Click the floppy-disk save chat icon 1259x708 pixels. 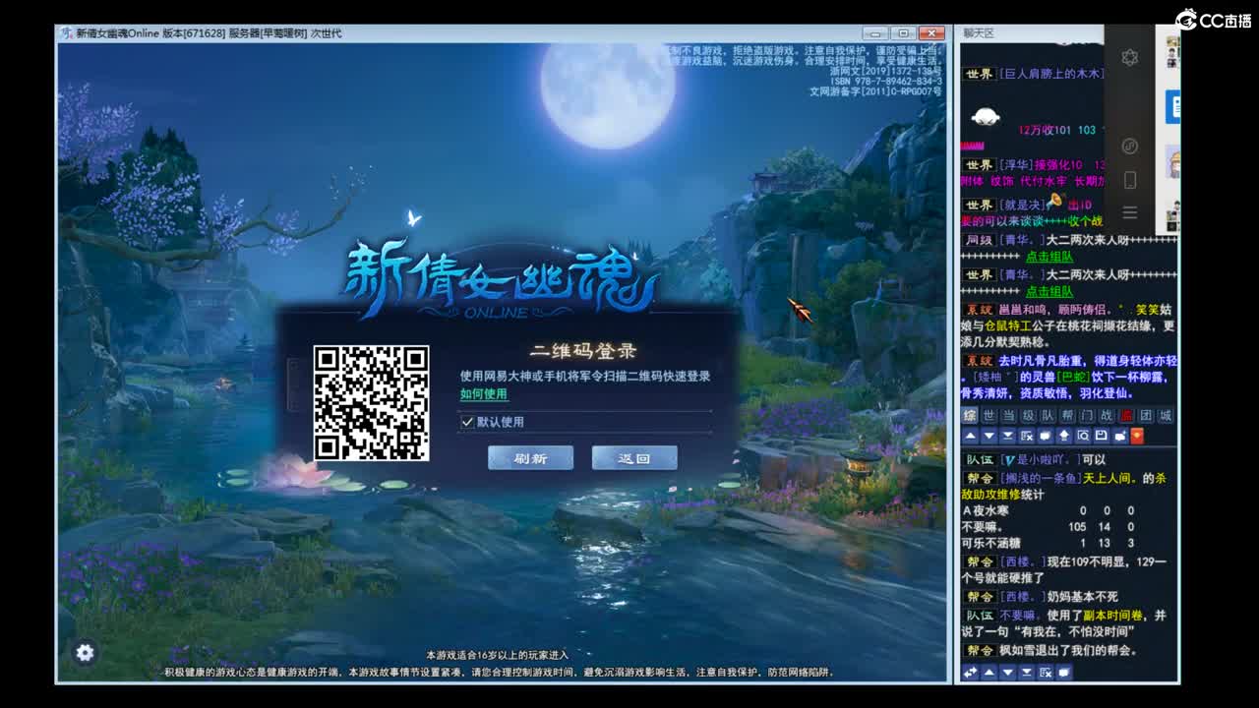[1102, 436]
